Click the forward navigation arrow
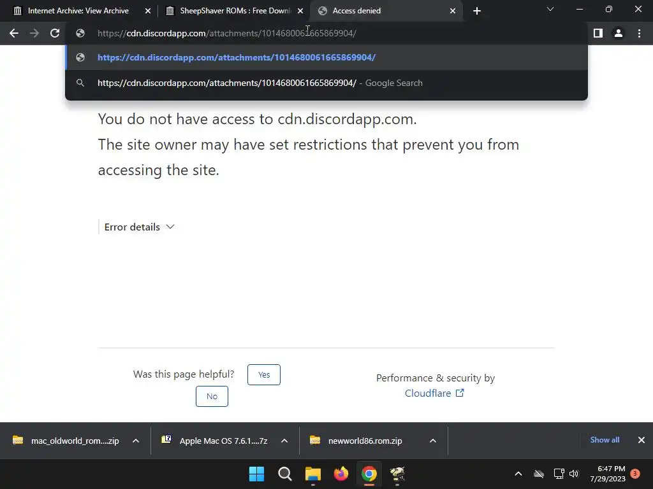653x489 pixels. click(x=34, y=33)
